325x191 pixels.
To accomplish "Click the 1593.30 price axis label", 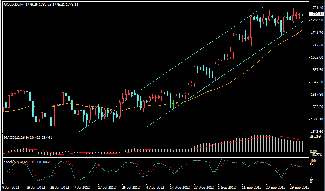I will coord(317,107).
